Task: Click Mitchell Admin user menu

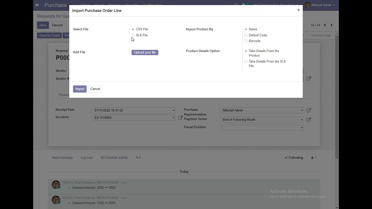Action: [x=320, y=5]
